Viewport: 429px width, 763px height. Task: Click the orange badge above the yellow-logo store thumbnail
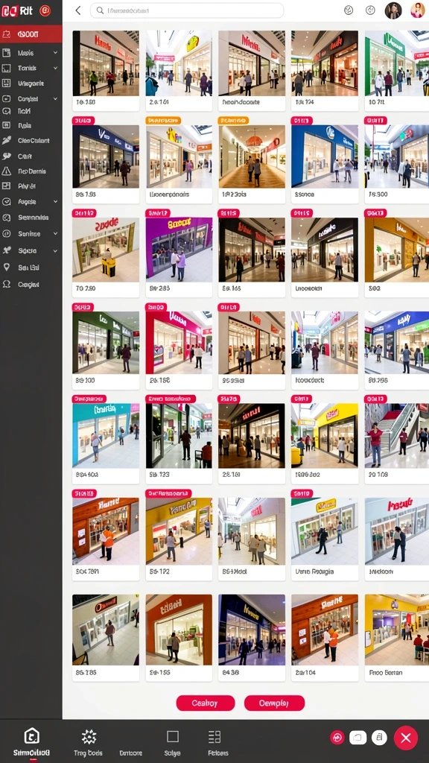point(163,120)
